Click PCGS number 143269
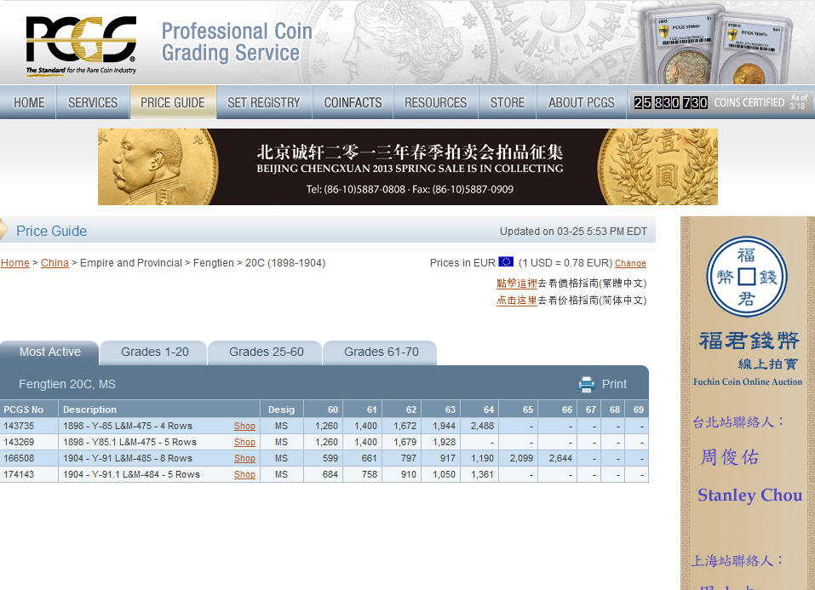The image size is (815, 590). click(x=19, y=443)
